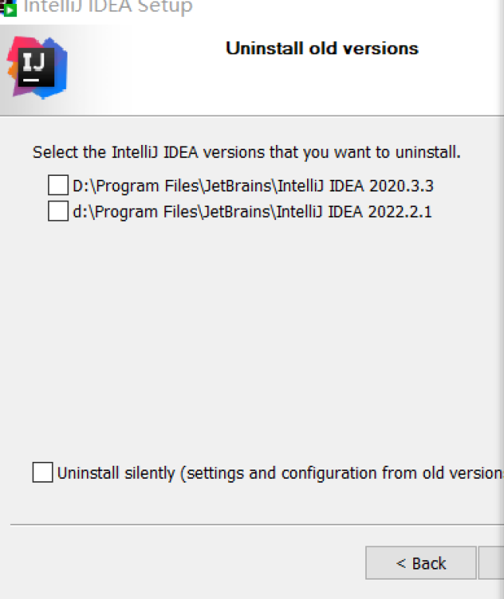Click the IntelliJ IDEA Setup window title
This screenshot has height=599, width=504.
(109, 8)
